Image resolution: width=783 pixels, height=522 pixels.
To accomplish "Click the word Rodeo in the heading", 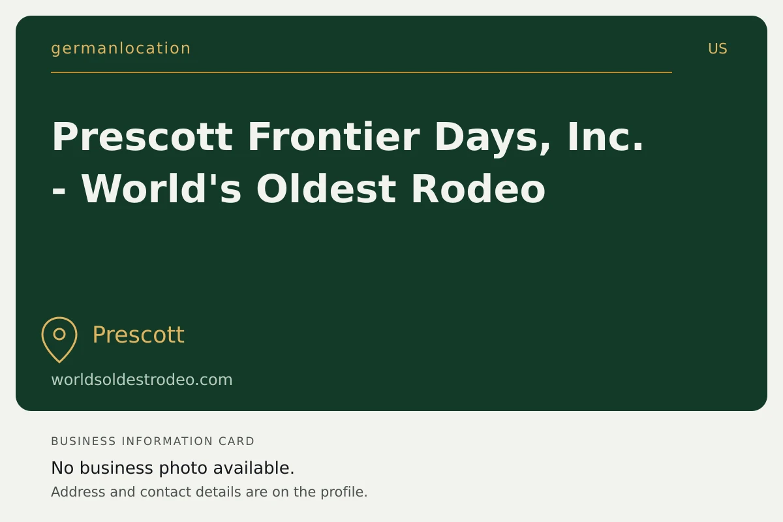I will coord(478,189).
